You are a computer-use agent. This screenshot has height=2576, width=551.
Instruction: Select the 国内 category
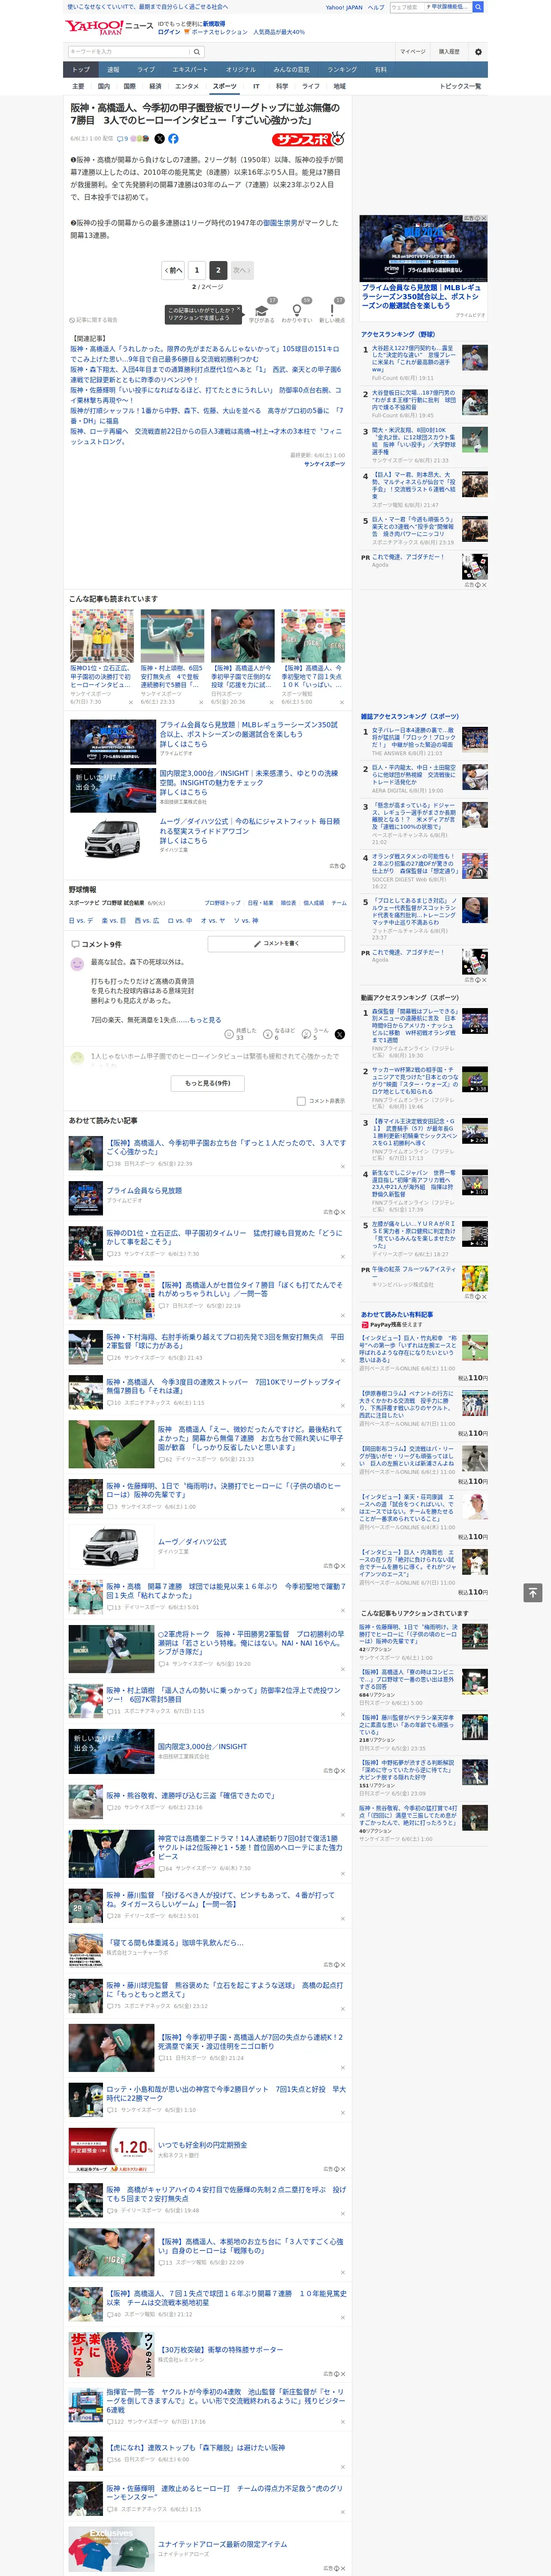tap(104, 86)
